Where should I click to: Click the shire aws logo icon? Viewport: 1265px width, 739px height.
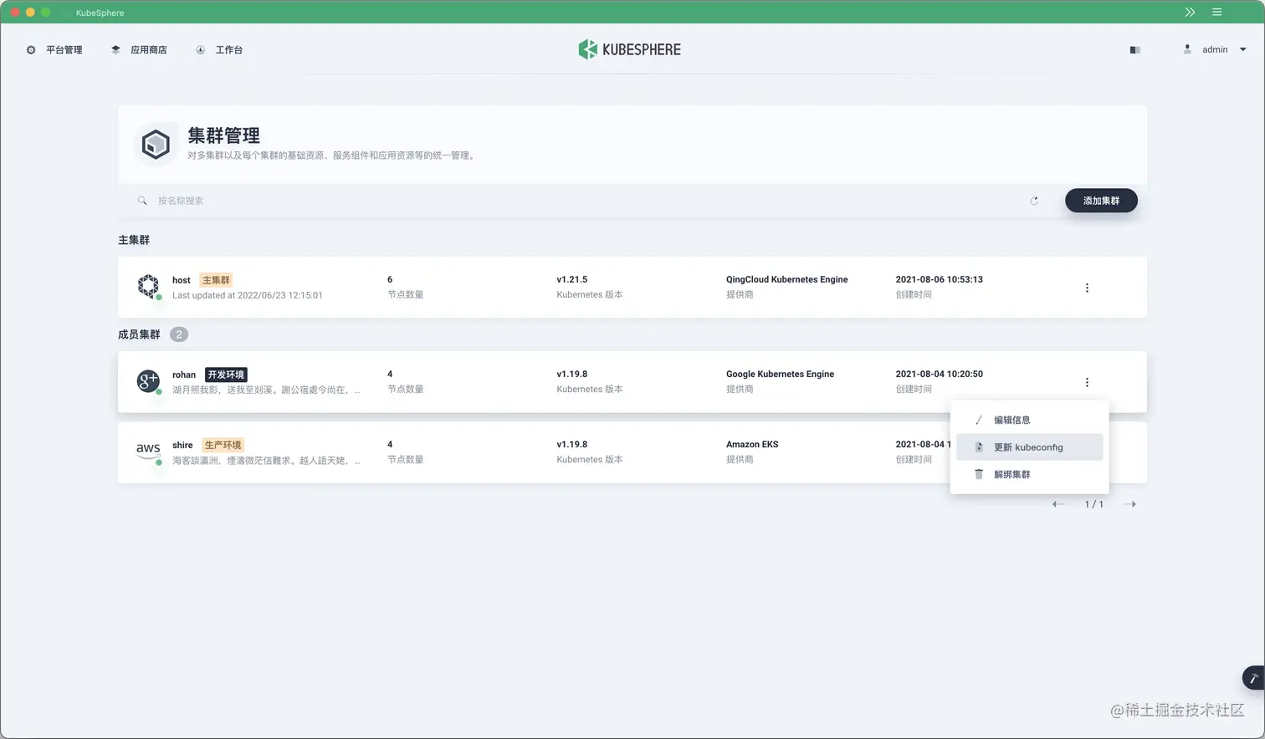148,450
